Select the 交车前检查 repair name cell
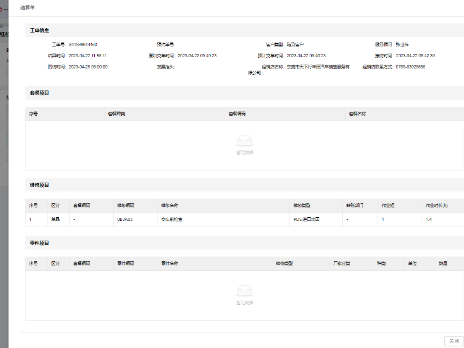This screenshot has height=348, width=464. (x=172, y=219)
